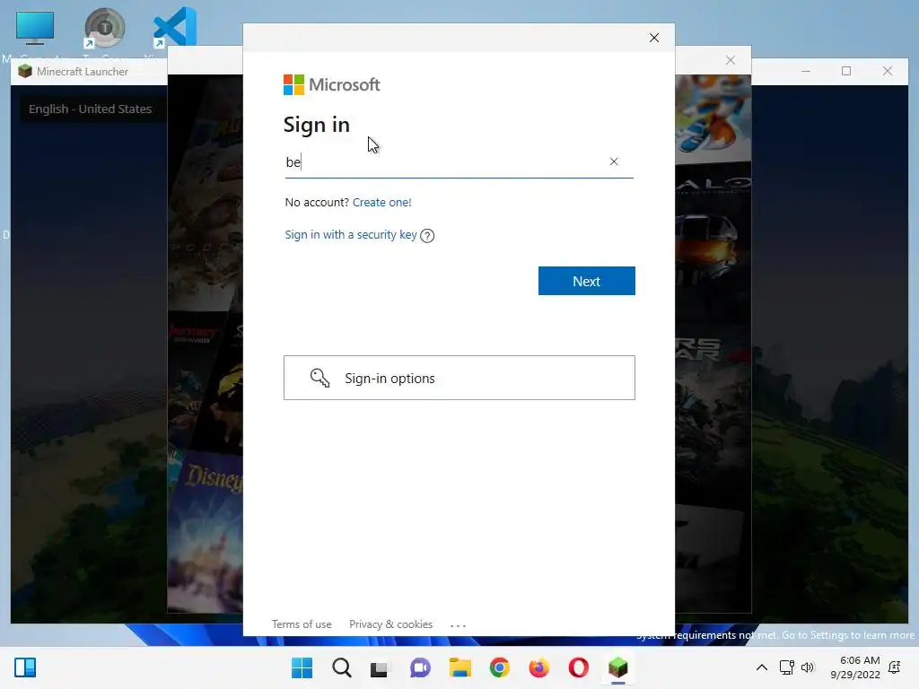Click the key icon in Sign-in options
Screen dimensions: 919x689
click(319, 378)
